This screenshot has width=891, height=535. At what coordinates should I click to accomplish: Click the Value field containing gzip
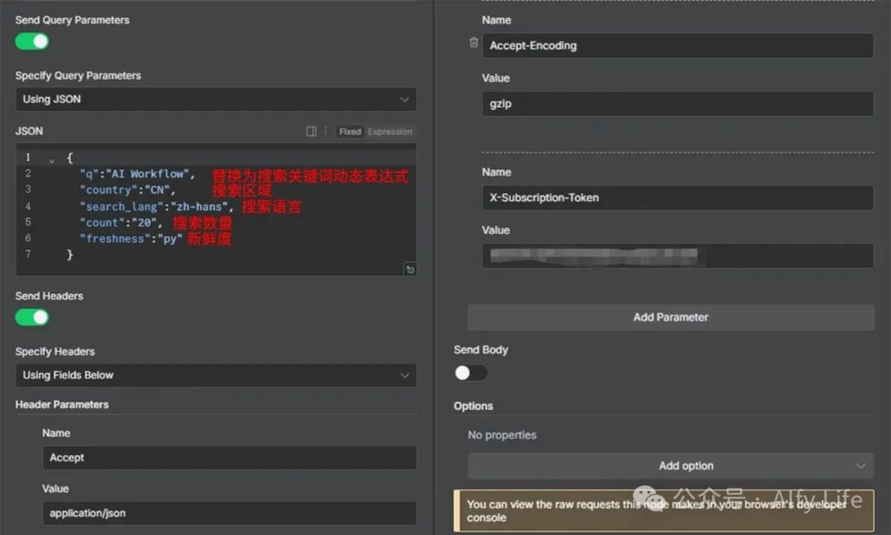coord(678,104)
